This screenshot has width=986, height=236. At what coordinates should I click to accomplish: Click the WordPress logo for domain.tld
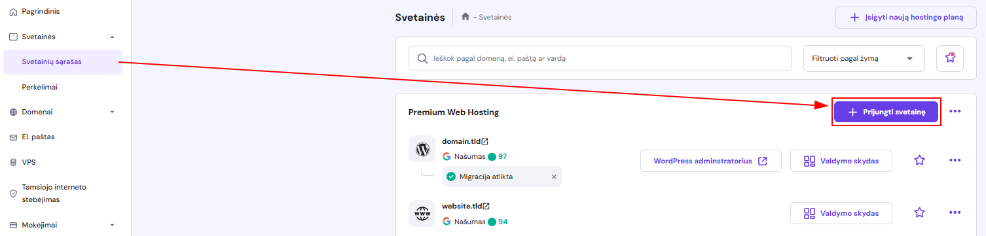[422, 150]
